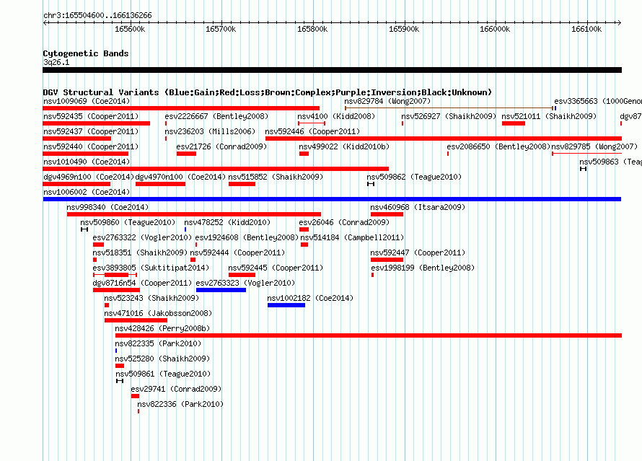Select nsv499022 (Kidd2010b) variant
Viewport: 642px width, 461px height.
(x=344, y=146)
